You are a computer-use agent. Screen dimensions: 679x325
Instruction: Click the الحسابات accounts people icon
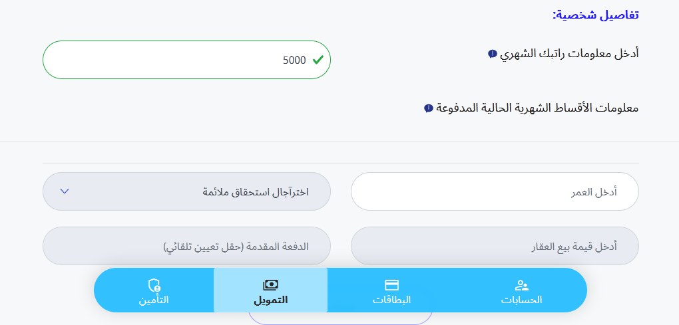[x=522, y=285]
